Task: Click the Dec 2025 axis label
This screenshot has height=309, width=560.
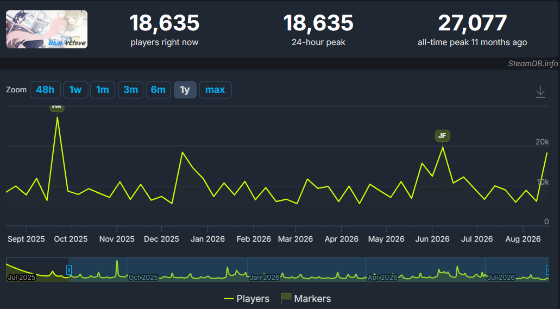Action: (x=161, y=239)
